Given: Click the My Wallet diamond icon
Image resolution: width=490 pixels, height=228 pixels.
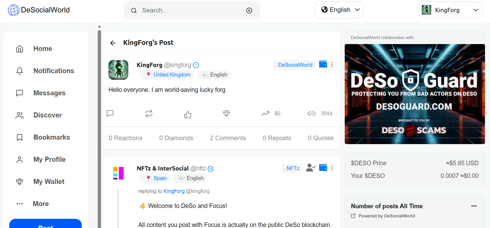Looking at the screenshot, I should point(20,182).
